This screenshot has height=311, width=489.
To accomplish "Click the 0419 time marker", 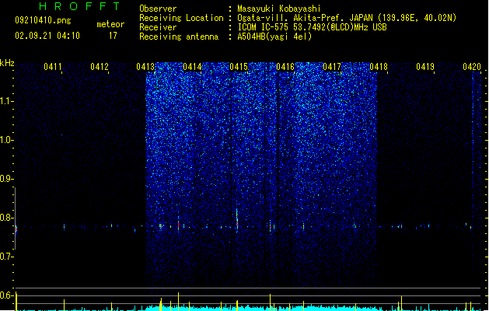I will 425,67.
